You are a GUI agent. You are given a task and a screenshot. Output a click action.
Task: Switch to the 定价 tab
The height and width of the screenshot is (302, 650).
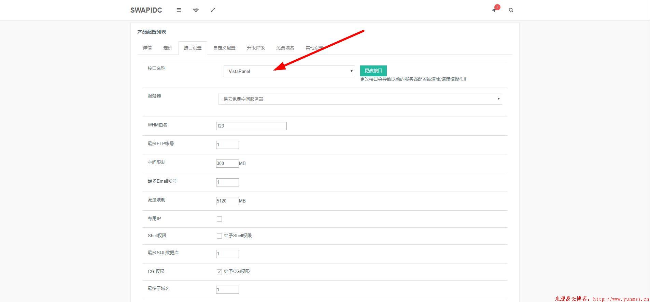point(168,48)
